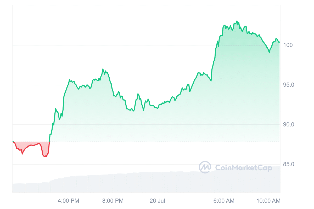Click the highest peak of the green line
Viewport: 314px width, 209px height.
point(237,21)
